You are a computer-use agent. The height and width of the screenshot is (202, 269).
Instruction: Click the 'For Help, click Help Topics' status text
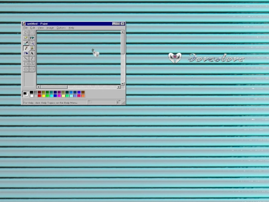click(50, 103)
